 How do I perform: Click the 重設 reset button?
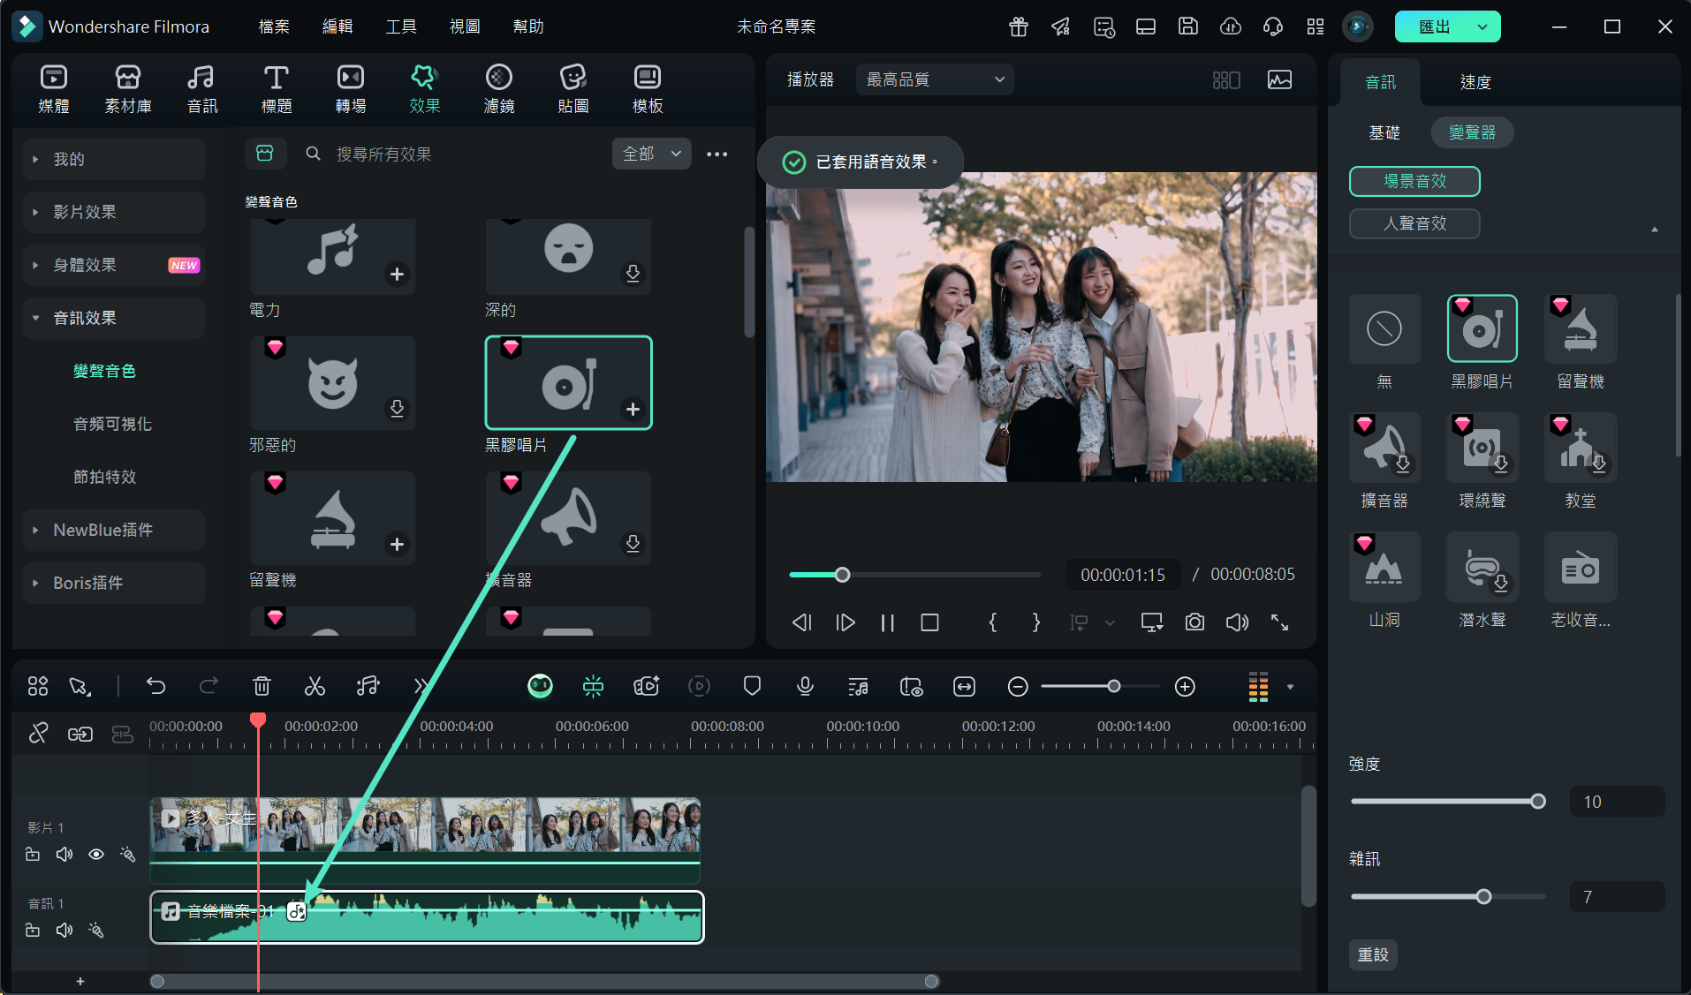pyautogui.click(x=1373, y=954)
